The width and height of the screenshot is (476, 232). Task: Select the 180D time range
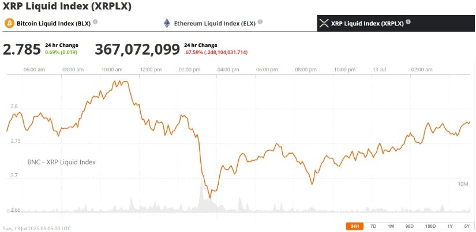[x=430, y=226]
